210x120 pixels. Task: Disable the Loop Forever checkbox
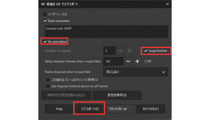point(146,51)
